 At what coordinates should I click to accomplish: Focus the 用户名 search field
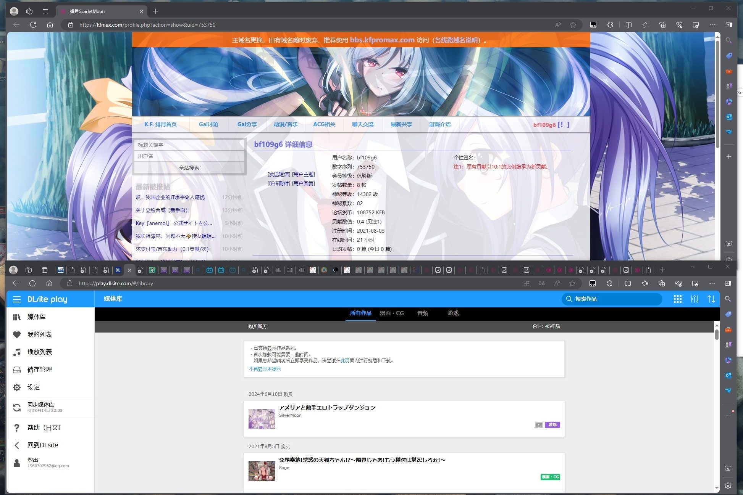tap(189, 156)
